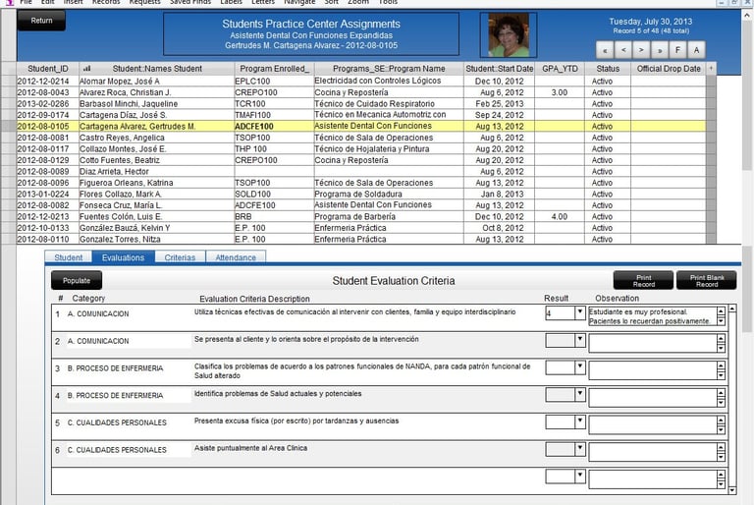Jump to last record with » button
The width and height of the screenshot is (754, 505).
coord(660,50)
